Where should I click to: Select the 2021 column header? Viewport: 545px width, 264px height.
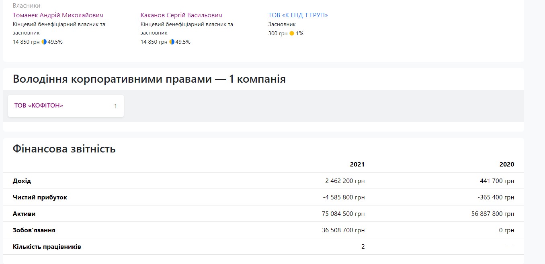[357, 164]
